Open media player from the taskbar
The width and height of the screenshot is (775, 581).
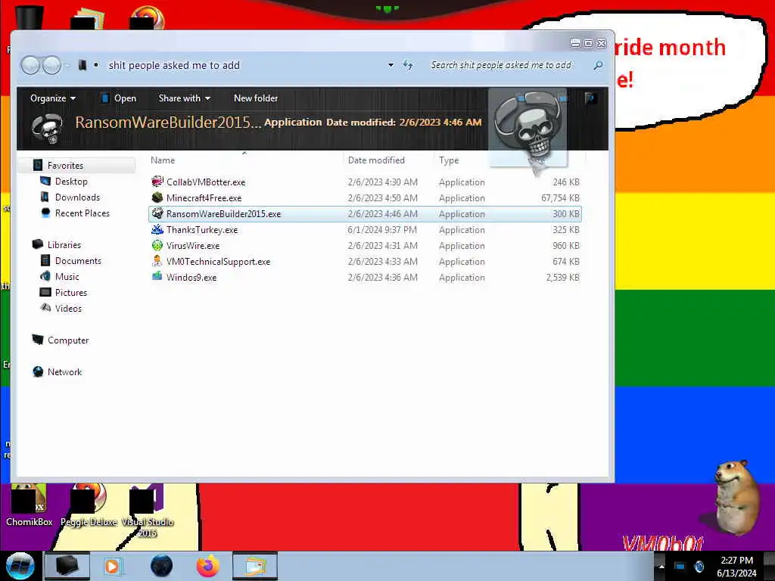113,566
